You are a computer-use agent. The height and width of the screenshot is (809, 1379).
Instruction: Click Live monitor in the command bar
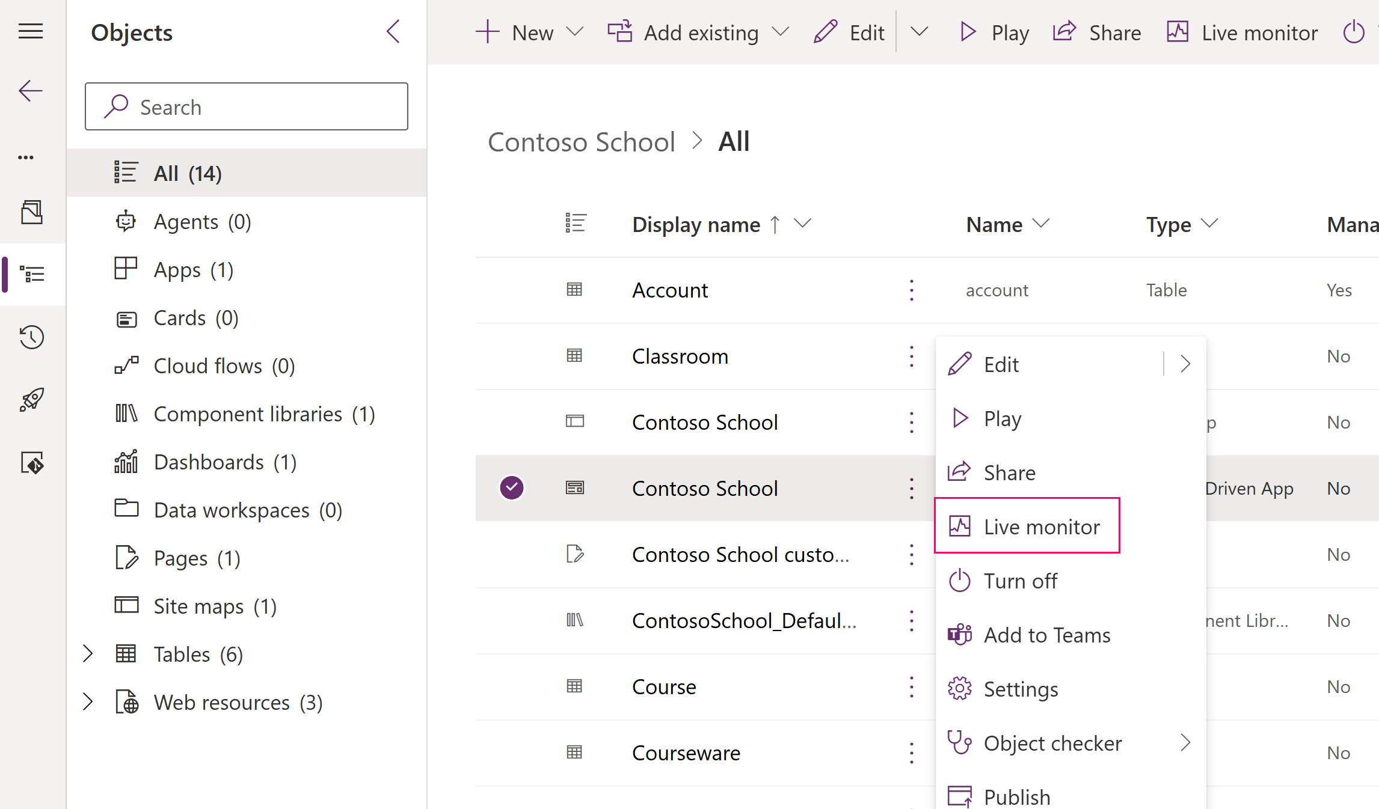[x=1242, y=32]
